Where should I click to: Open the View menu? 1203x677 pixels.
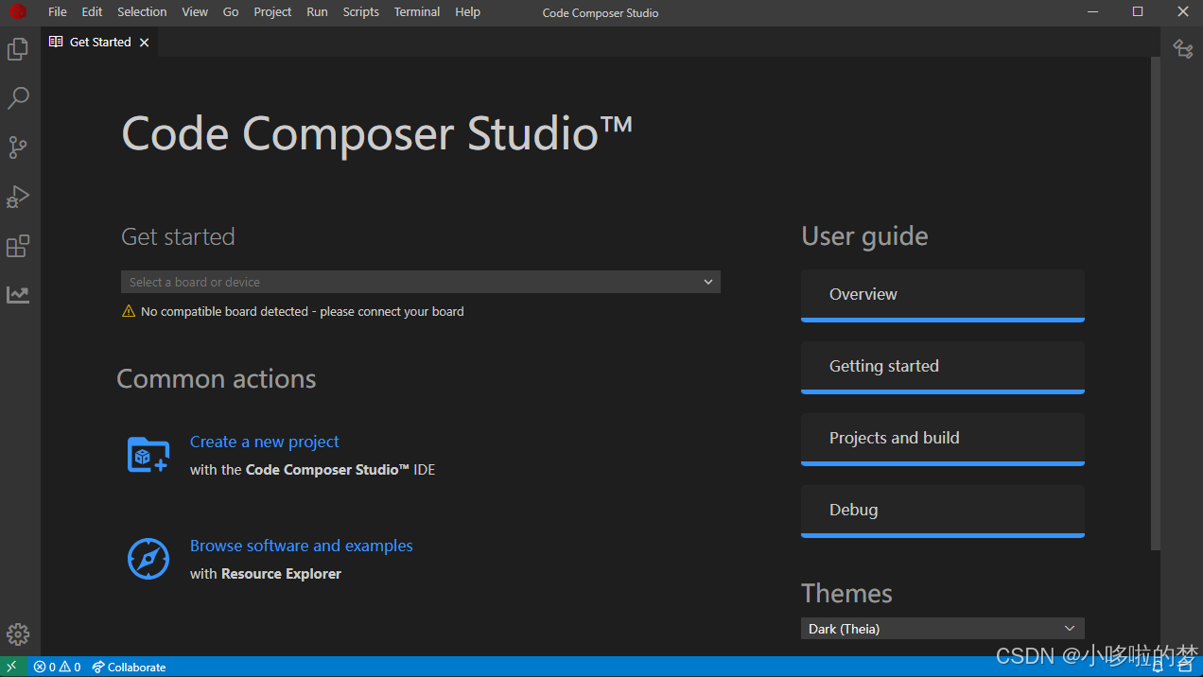[x=195, y=12]
